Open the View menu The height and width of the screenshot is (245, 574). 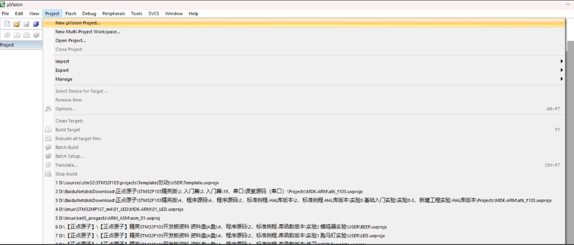(34, 14)
